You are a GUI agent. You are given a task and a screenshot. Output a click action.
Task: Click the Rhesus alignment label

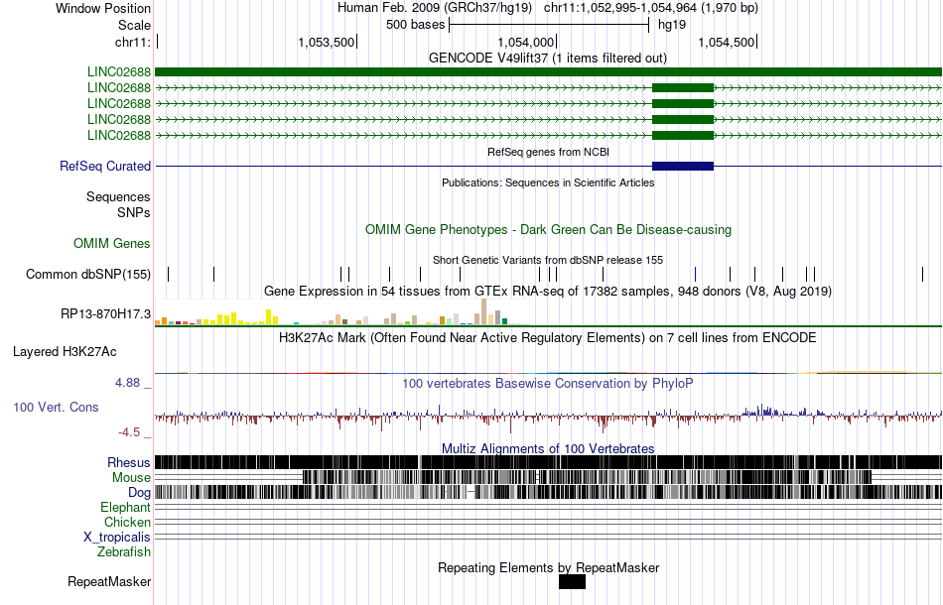(x=129, y=462)
